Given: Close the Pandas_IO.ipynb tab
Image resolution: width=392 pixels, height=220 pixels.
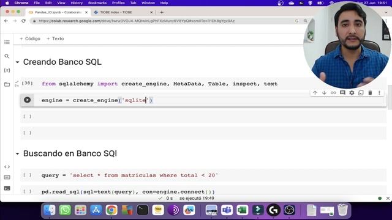Looking at the screenshot, I should [x=86, y=12].
